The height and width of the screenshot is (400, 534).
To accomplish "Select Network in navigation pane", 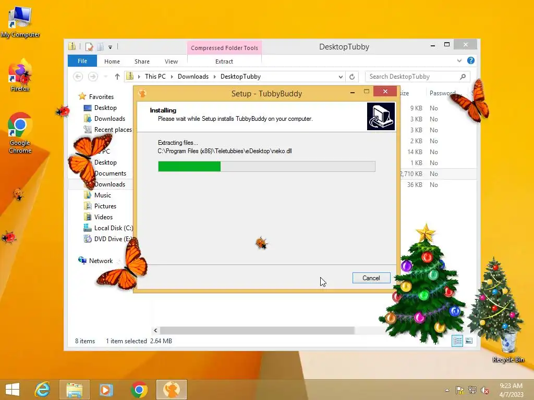I will click(101, 260).
